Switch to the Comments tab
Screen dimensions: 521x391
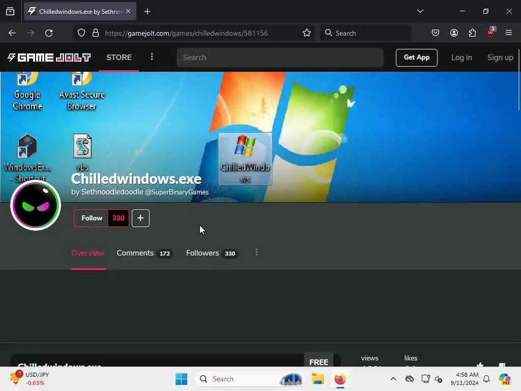(x=144, y=253)
